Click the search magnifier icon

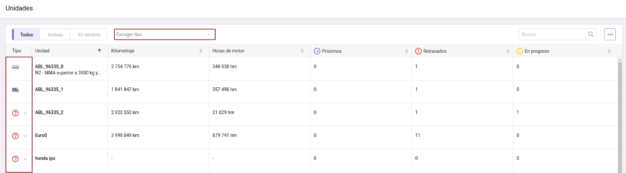(591, 34)
